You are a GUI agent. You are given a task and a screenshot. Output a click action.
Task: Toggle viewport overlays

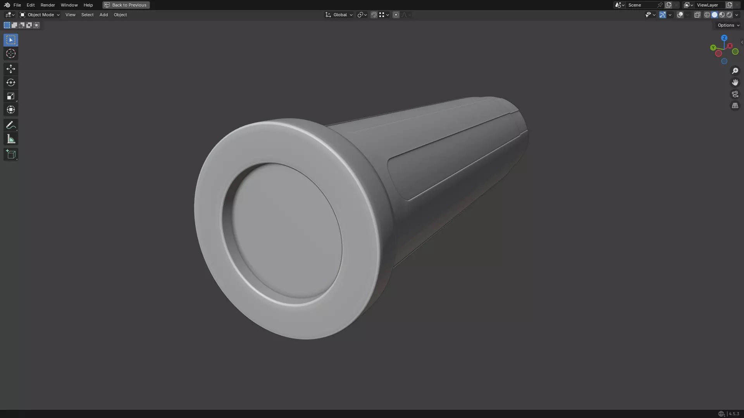680,15
